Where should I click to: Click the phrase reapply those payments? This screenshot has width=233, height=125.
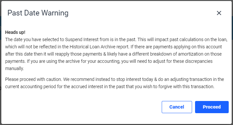point(79,54)
